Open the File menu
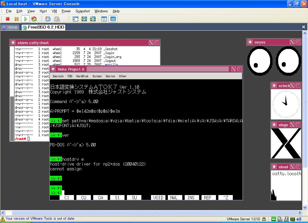Viewport: 308px width, 223px height. (x=9, y=11)
